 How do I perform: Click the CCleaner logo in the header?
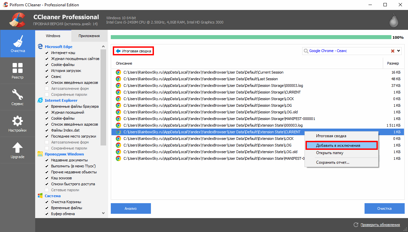[17, 20]
